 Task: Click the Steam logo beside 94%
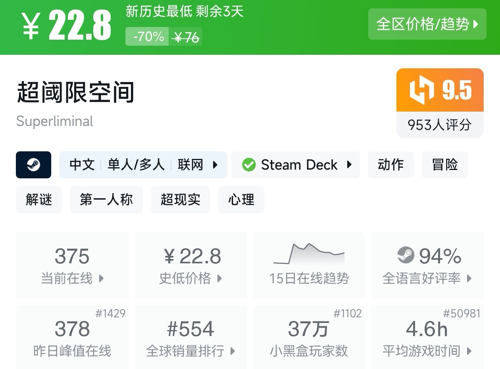(406, 255)
